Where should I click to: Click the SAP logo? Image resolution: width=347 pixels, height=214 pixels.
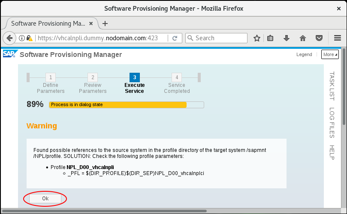(9, 53)
